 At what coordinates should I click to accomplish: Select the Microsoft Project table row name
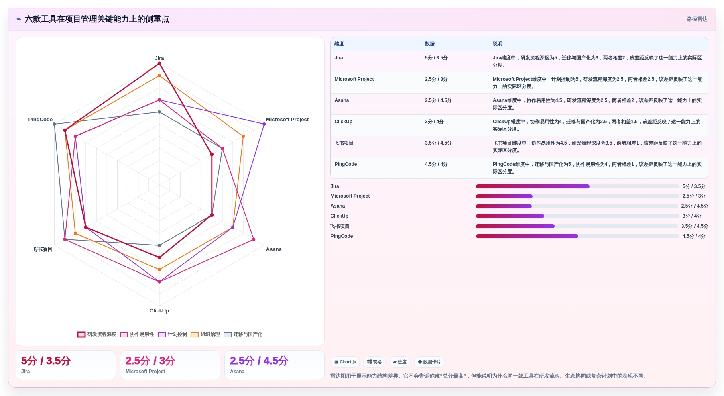click(x=354, y=79)
